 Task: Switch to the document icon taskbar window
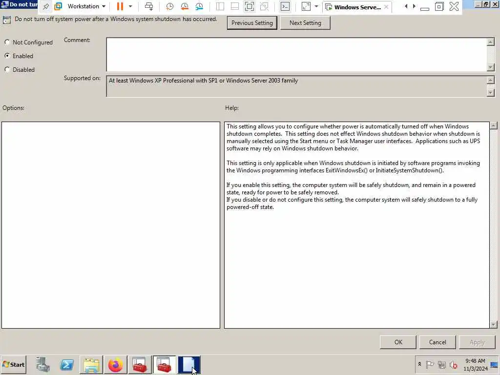click(x=189, y=365)
